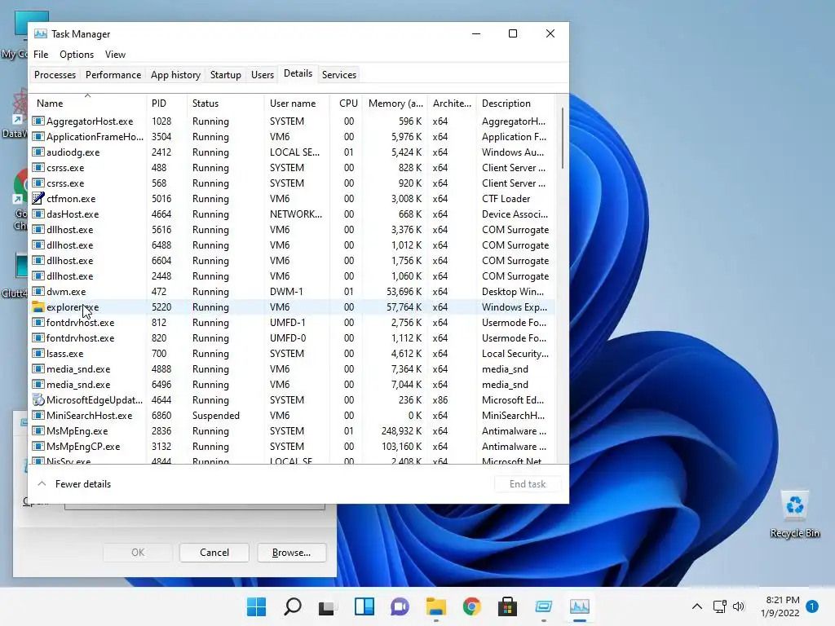The width and height of the screenshot is (835, 626).
Task: Click the x86 architecture cell
Action: pos(440,399)
